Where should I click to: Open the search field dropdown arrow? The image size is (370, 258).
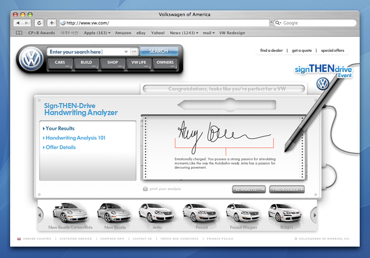[126, 52]
